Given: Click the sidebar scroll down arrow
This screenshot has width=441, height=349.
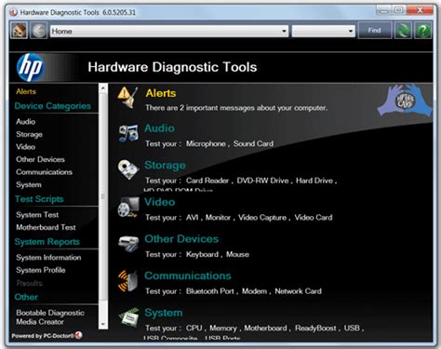Looking at the screenshot, I should click(x=103, y=325).
